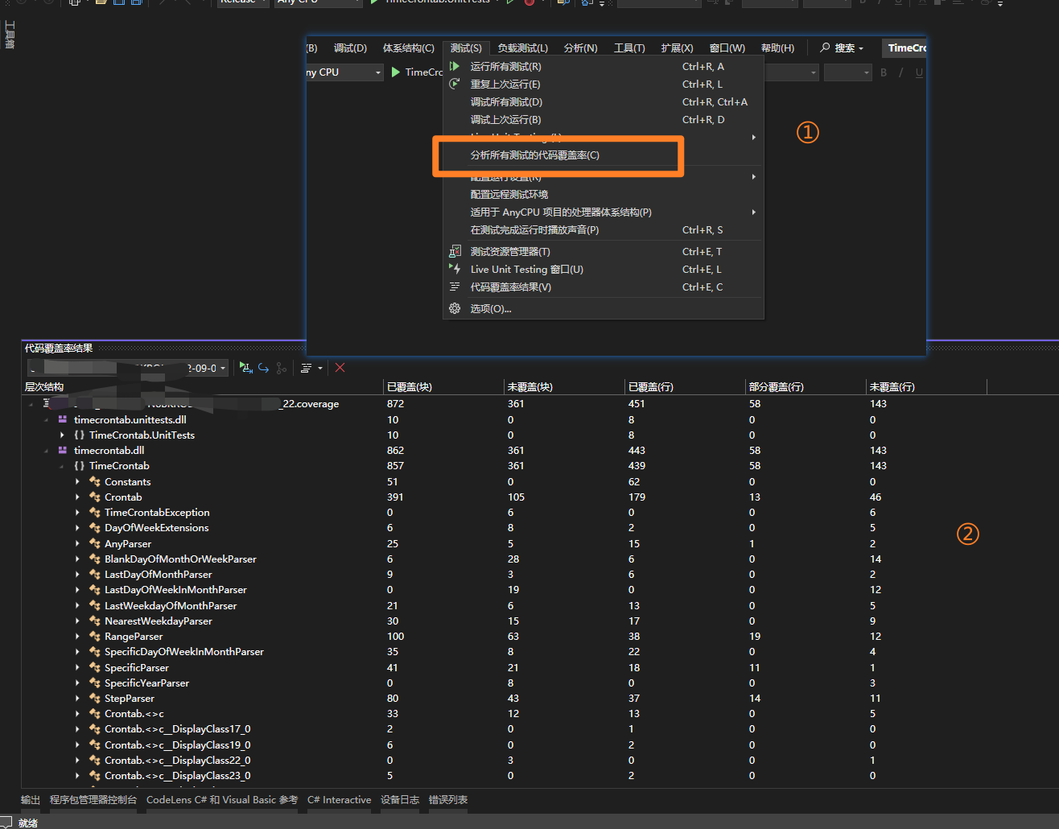Image resolution: width=1059 pixels, height=829 pixels.
Task: Expand the Crontab class node
Action: (x=78, y=497)
